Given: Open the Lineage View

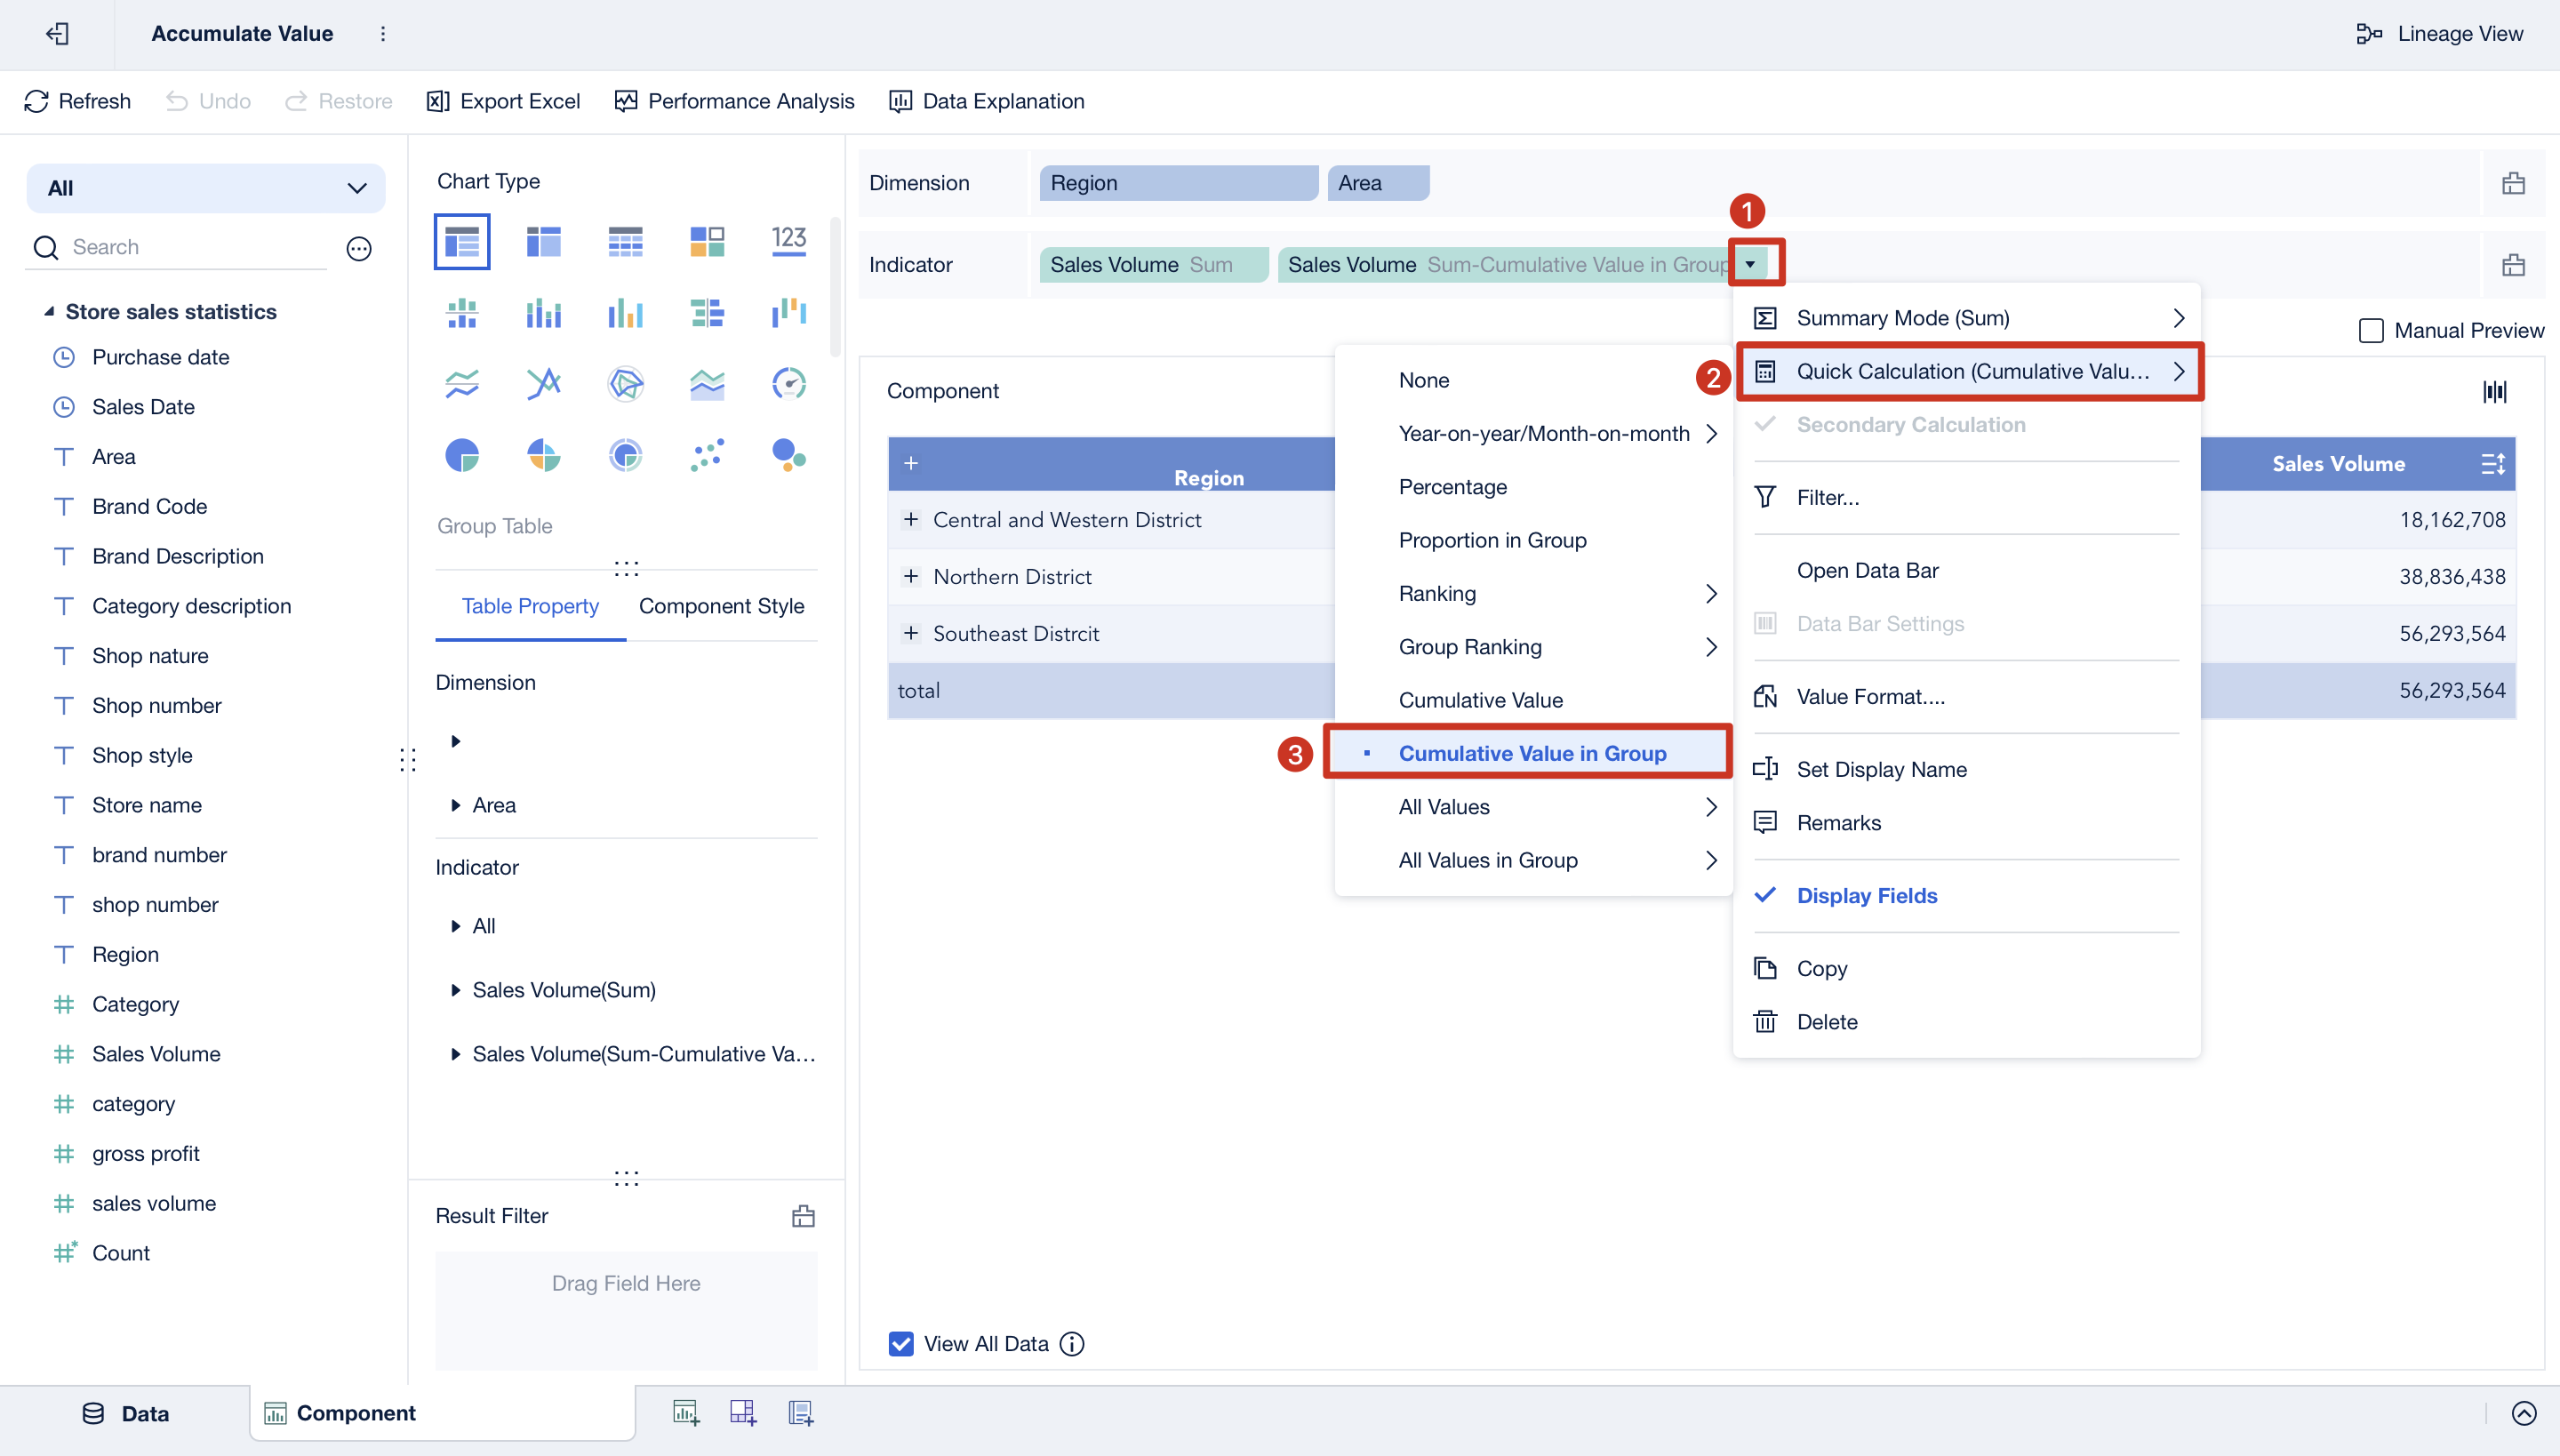Looking at the screenshot, I should [x=2438, y=33].
